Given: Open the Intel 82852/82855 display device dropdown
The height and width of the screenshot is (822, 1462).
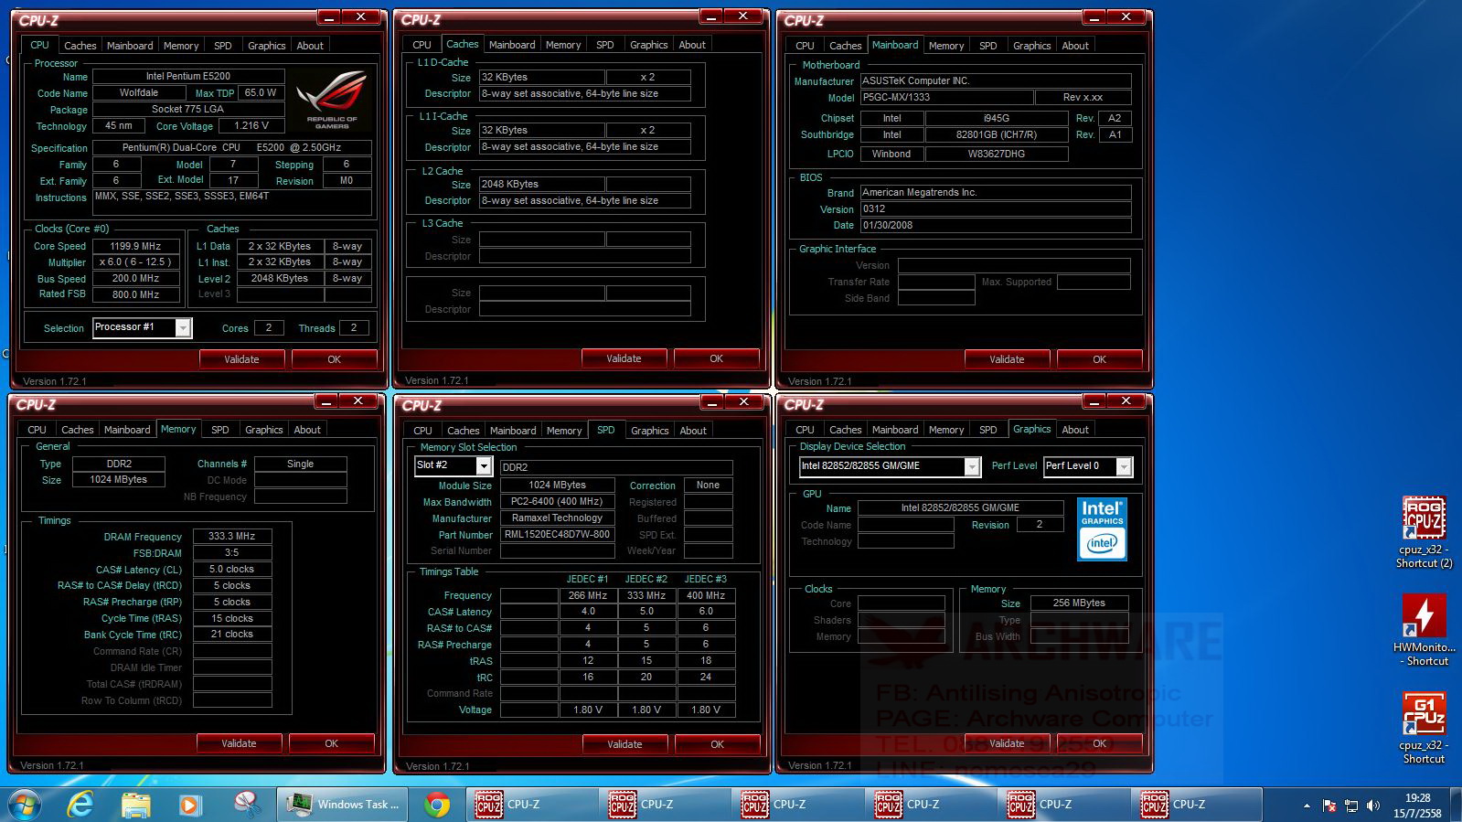Looking at the screenshot, I should [x=972, y=466].
